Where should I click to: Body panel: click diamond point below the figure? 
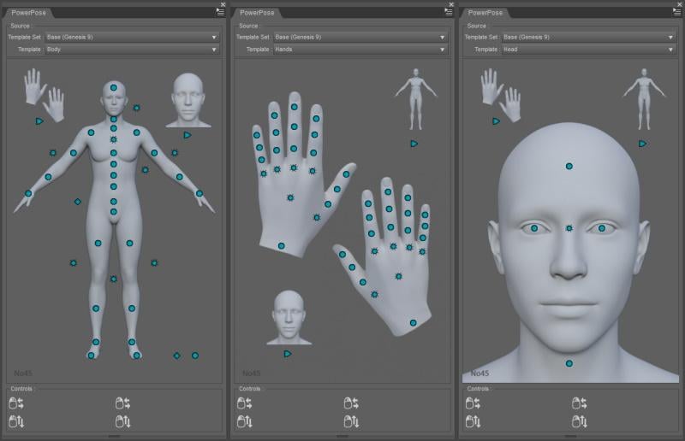[x=177, y=356]
